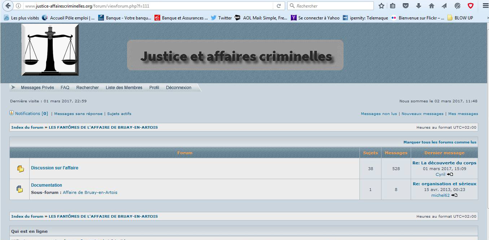
Task: Click Marquer tous les forums comme lus
Action: coord(440,142)
